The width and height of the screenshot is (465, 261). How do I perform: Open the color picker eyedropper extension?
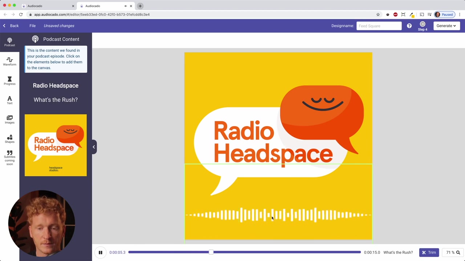pos(412,14)
